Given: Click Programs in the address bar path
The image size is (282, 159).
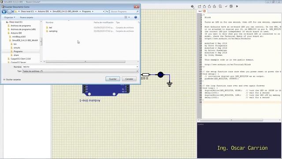Looking at the screenshot, I should pyautogui.click(x=86, y=11).
